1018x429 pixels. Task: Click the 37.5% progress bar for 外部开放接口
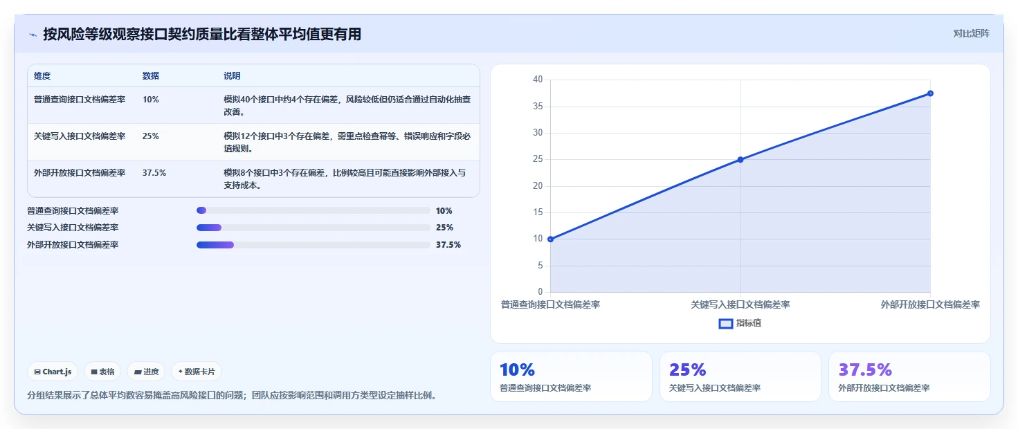tap(313, 245)
